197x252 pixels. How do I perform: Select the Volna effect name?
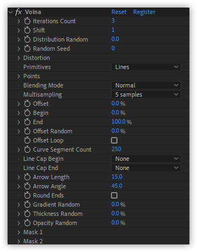(33, 12)
